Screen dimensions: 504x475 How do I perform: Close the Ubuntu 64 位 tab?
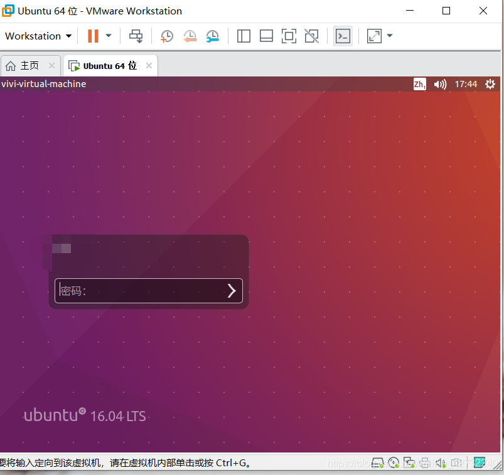(149, 65)
